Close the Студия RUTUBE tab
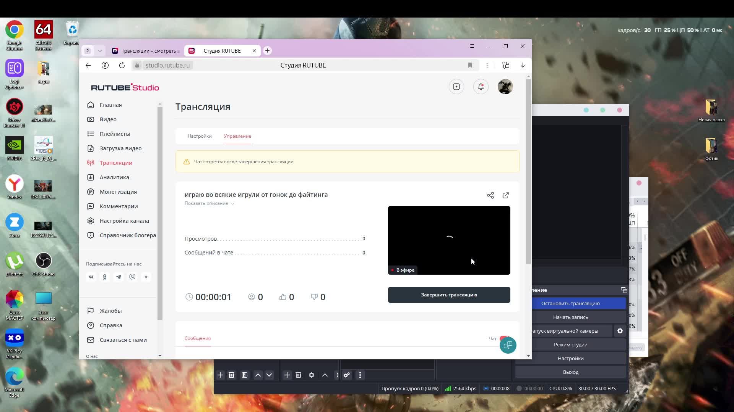The height and width of the screenshot is (412, 734). click(254, 51)
